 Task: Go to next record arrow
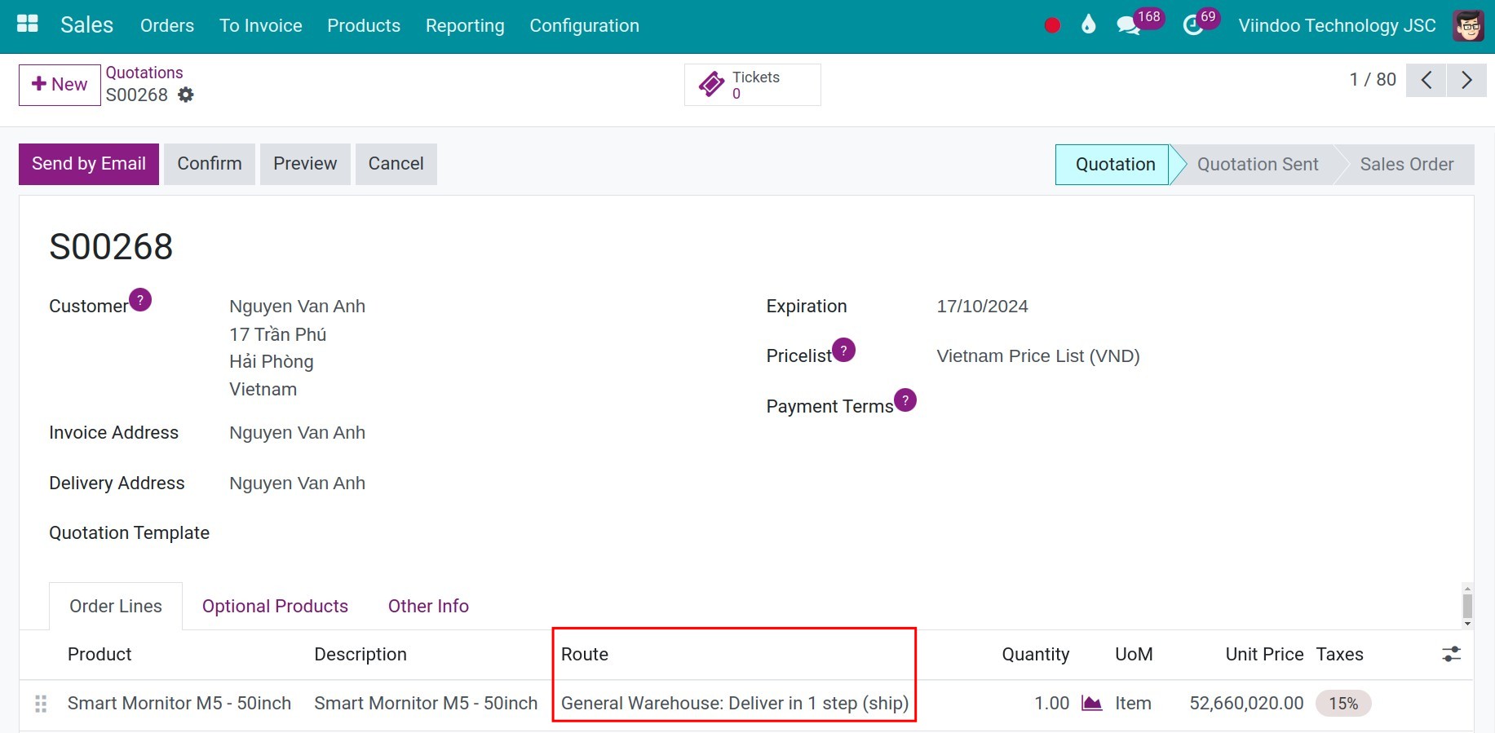tap(1466, 80)
